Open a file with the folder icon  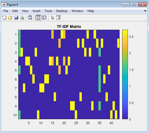pos(10,18)
